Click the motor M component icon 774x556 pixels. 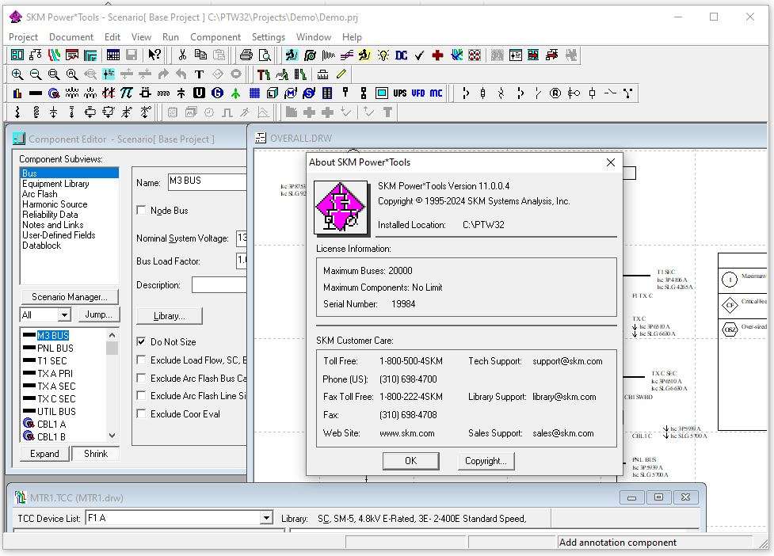click(291, 93)
